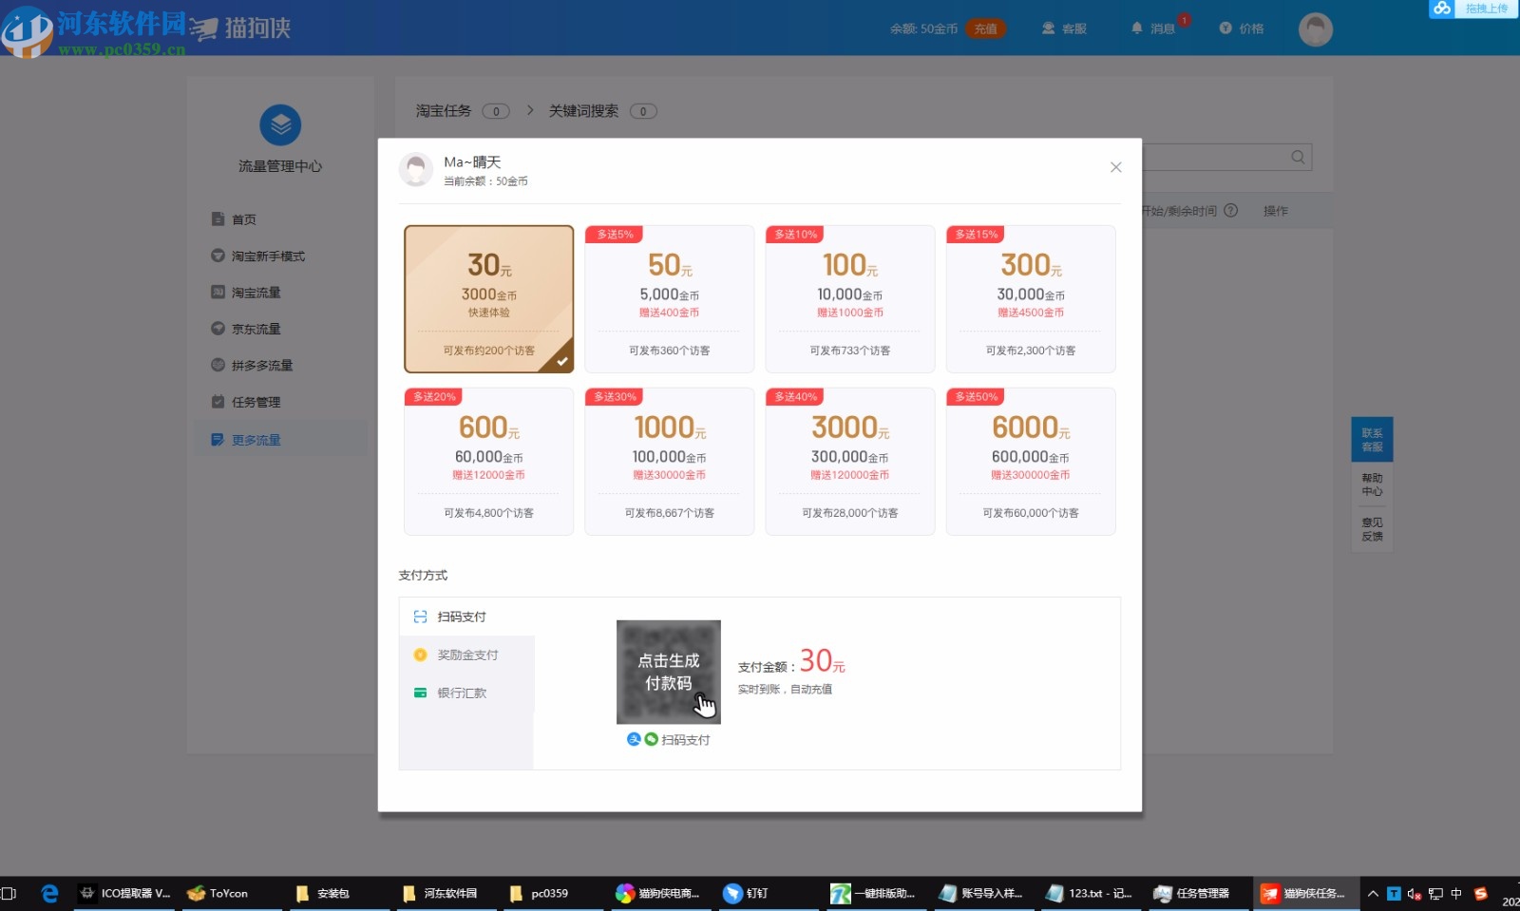Open 帮助中心 from the floating panel
Image resolution: width=1520 pixels, height=911 pixels.
click(1372, 484)
